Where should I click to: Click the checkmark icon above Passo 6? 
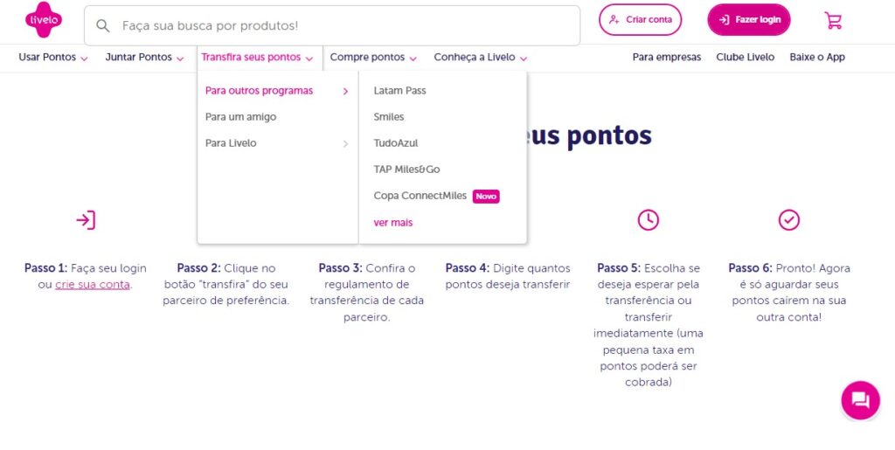tap(788, 219)
